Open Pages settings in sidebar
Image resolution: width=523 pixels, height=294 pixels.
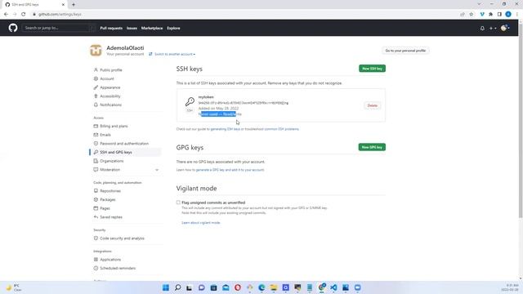[105, 208]
